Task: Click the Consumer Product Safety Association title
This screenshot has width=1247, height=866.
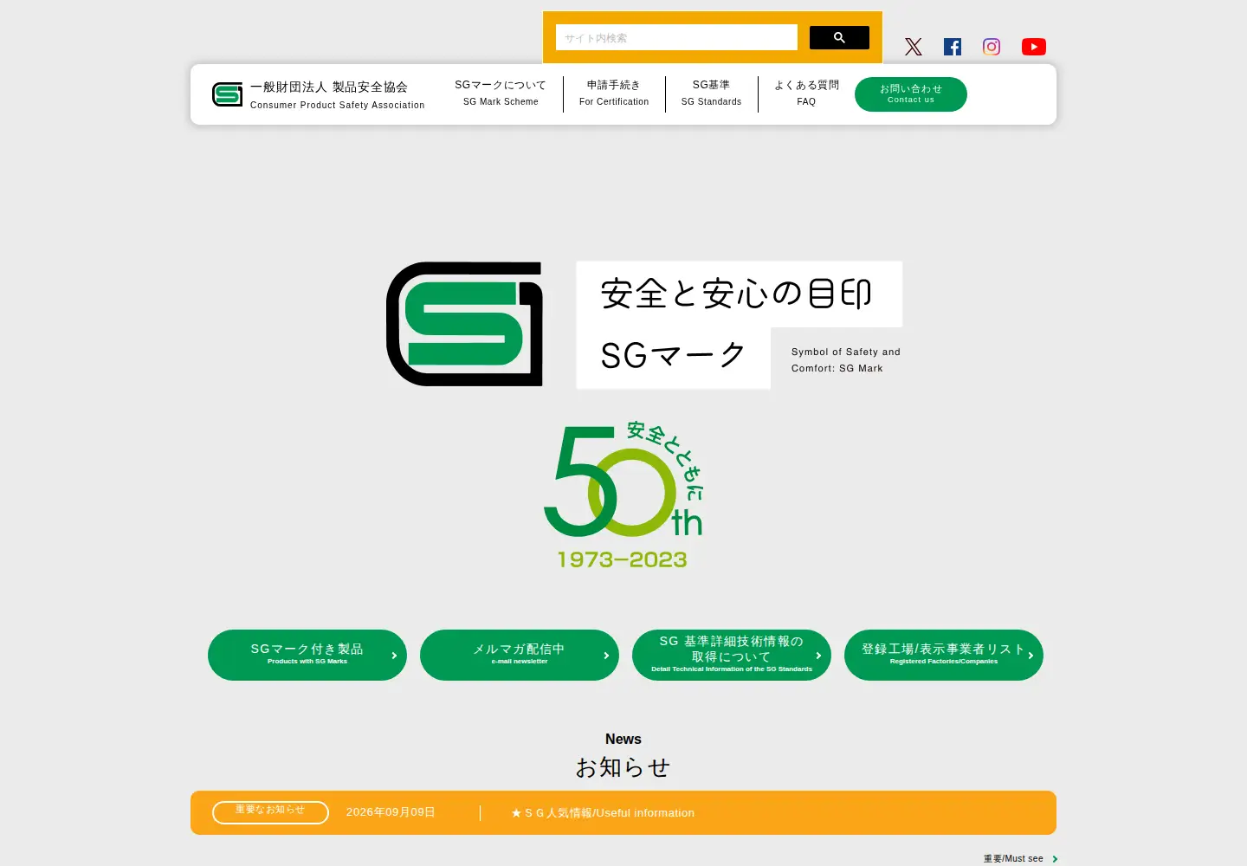Action: tap(338, 94)
